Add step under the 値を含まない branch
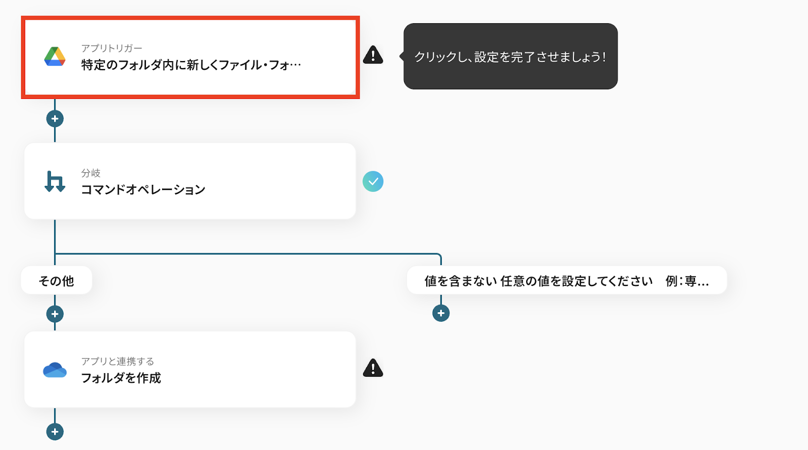The height and width of the screenshot is (450, 808). pyautogui.click(x=441, y=313)
